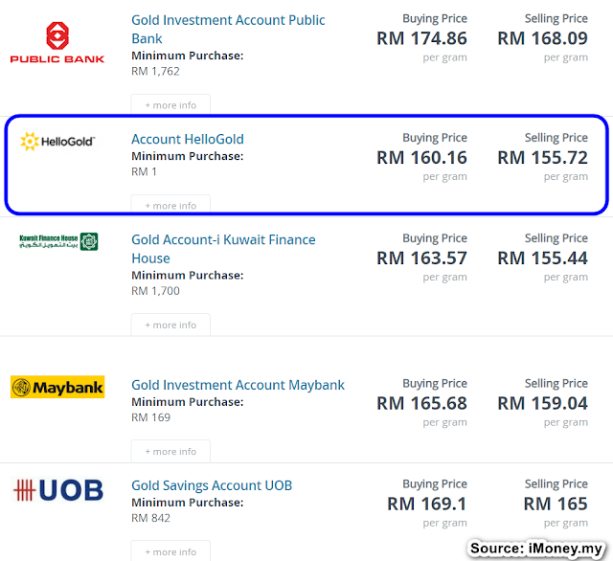Select UOB selling price RM 165
The image size is (613, 561).
point(556,504)
